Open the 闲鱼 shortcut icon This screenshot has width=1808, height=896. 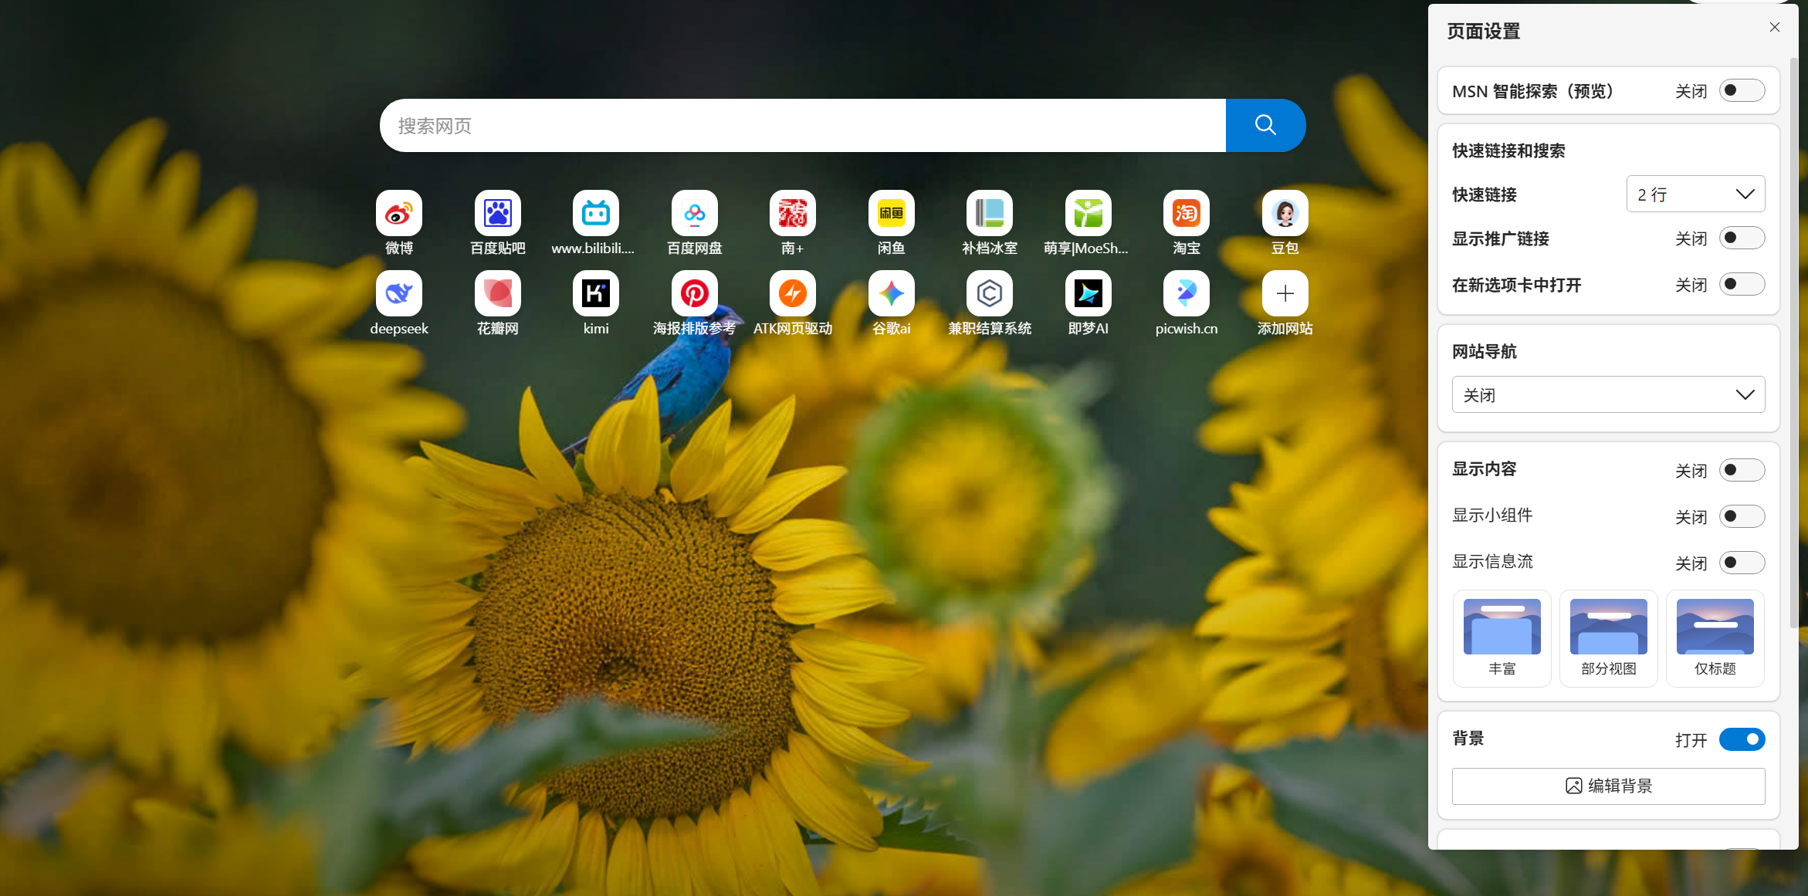[x=891, y=213]
